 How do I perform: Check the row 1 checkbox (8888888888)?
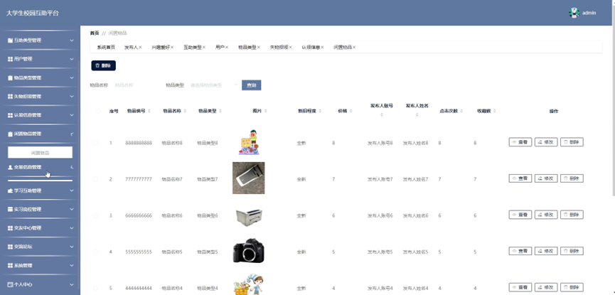click(x=96, y=143)
